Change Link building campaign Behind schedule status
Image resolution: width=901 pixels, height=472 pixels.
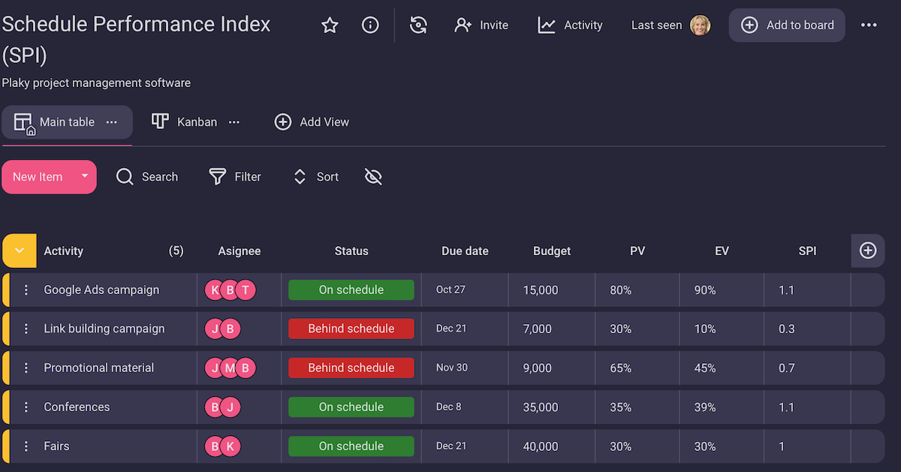click(351, 329)
